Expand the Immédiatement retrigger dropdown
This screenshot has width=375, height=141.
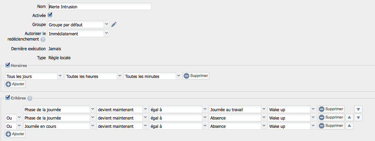pos(78,34)
